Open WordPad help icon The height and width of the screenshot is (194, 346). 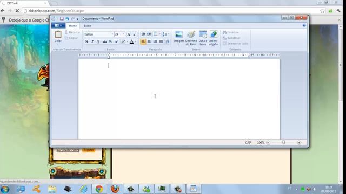(x=304, y=25)
